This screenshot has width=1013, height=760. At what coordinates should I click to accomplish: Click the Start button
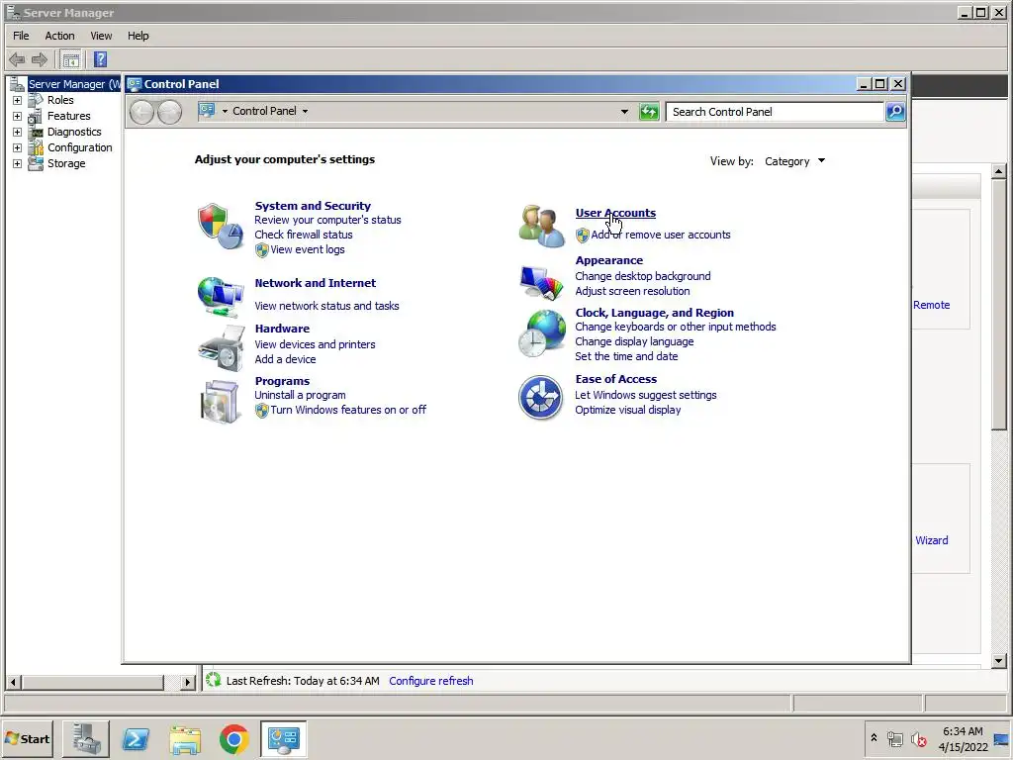[27, 738]
